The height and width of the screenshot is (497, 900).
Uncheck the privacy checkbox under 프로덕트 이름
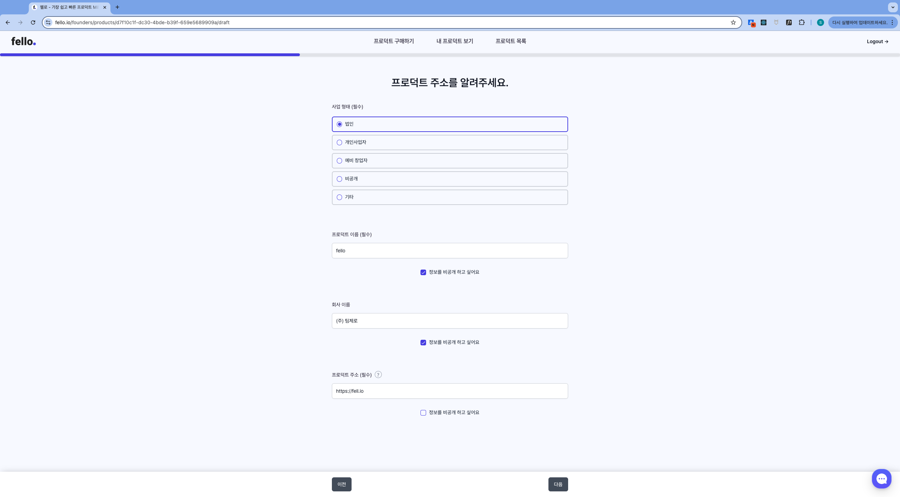pyautogui.click(x=423, y=272)
